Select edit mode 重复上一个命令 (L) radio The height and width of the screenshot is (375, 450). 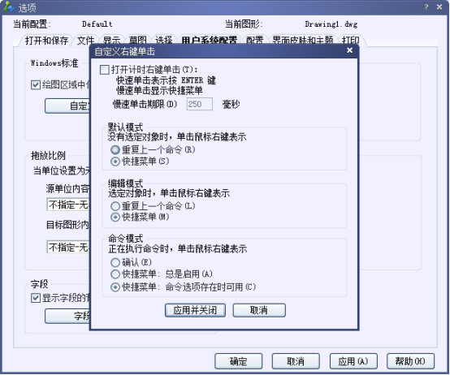click(x=115, y=206)
